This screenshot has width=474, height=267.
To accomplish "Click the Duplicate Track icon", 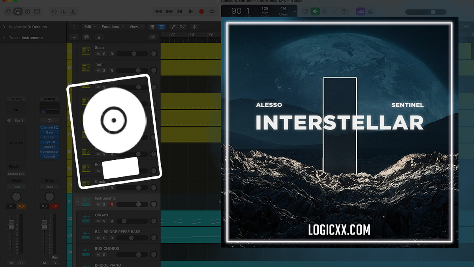I will pos(87,37).
